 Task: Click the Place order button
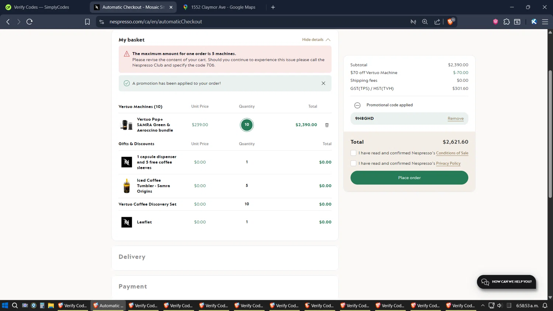pos(409,178)
